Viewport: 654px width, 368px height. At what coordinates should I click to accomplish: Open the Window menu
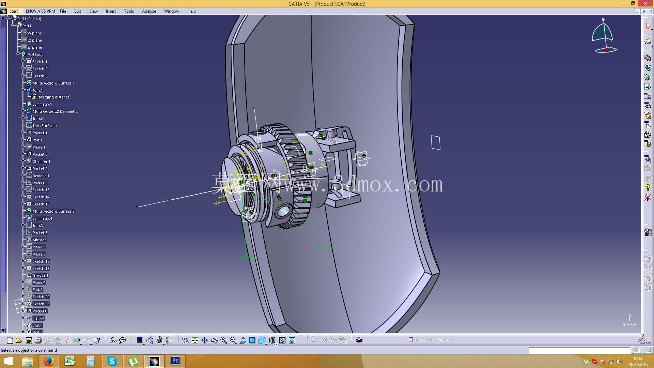tap(172, 11)
